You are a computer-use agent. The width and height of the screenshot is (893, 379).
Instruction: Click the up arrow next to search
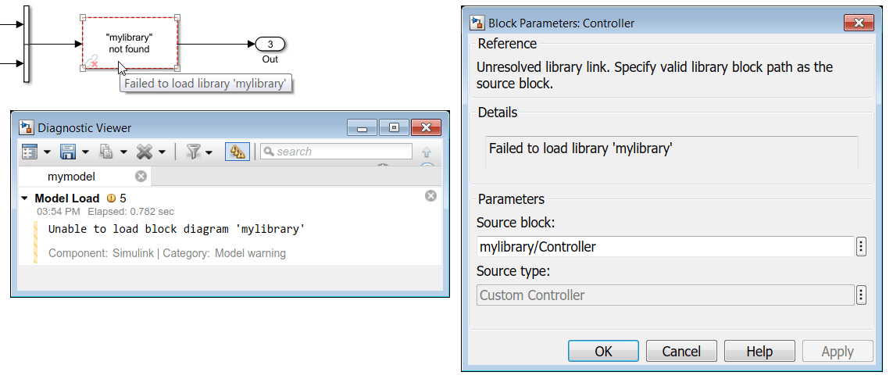point(427,152)
